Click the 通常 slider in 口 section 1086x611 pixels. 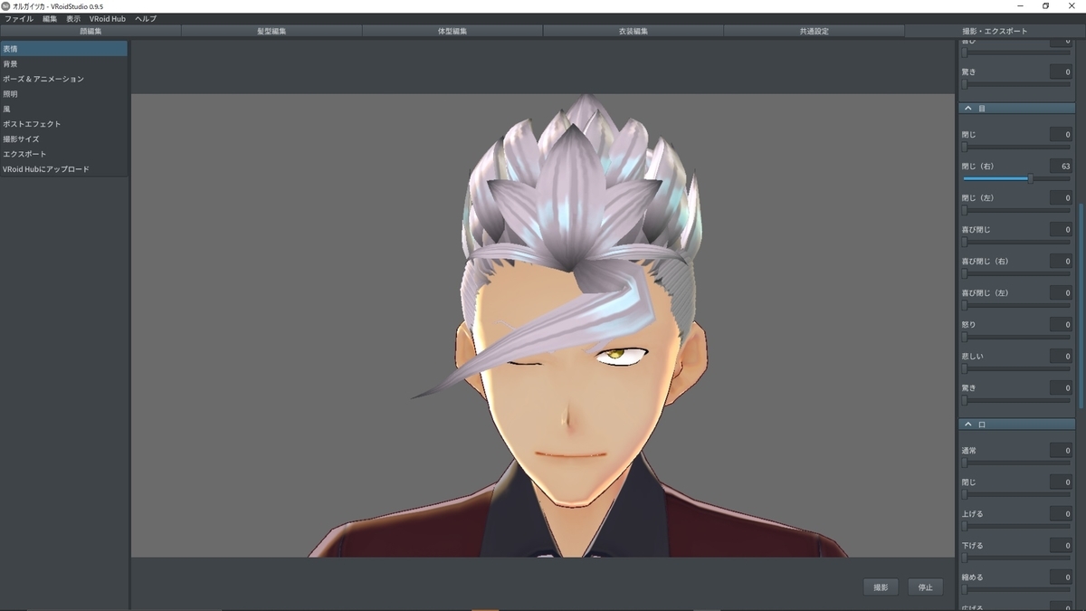[1016, 463]
